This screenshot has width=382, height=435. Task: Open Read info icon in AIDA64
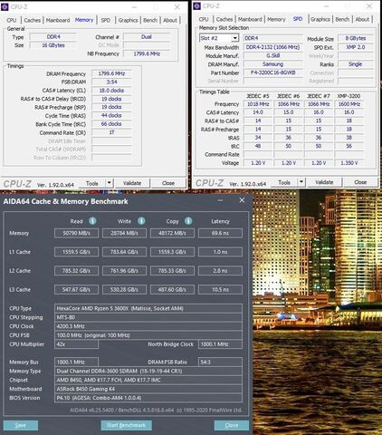pos(92,221)
